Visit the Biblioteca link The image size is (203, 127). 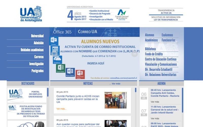[x=150, y=49]
